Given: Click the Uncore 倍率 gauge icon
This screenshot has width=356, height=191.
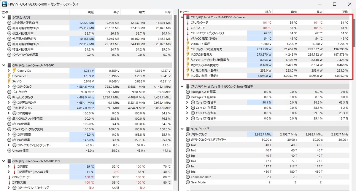Looking at the screenshot, I should pos(9,150).
